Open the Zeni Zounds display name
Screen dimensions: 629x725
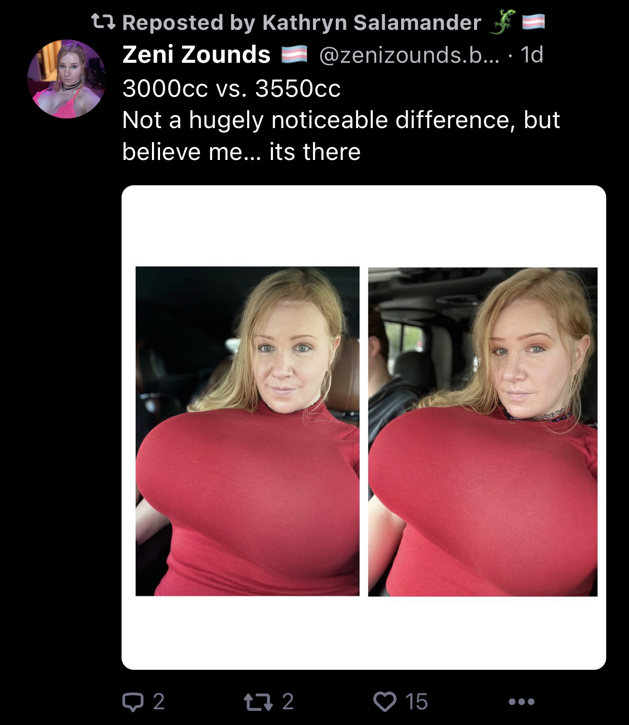(196, 54)
